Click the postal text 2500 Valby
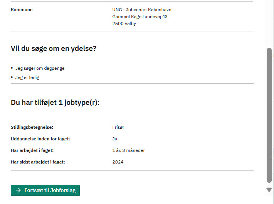 [x=124, y=24]
